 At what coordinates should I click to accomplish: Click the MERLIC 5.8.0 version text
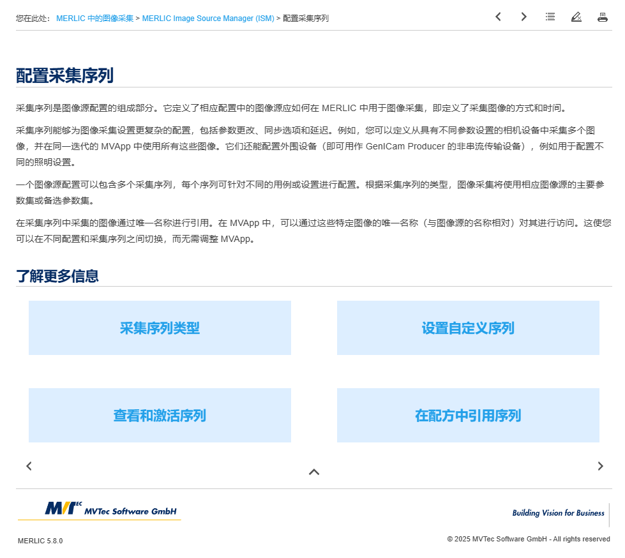click(40, 541)
